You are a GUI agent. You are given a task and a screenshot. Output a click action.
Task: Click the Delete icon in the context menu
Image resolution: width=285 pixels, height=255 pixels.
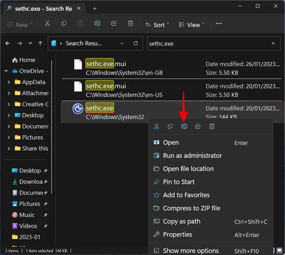(212, 126)
